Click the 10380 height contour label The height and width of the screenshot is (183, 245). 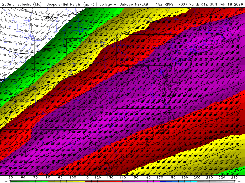coord(96,118)
